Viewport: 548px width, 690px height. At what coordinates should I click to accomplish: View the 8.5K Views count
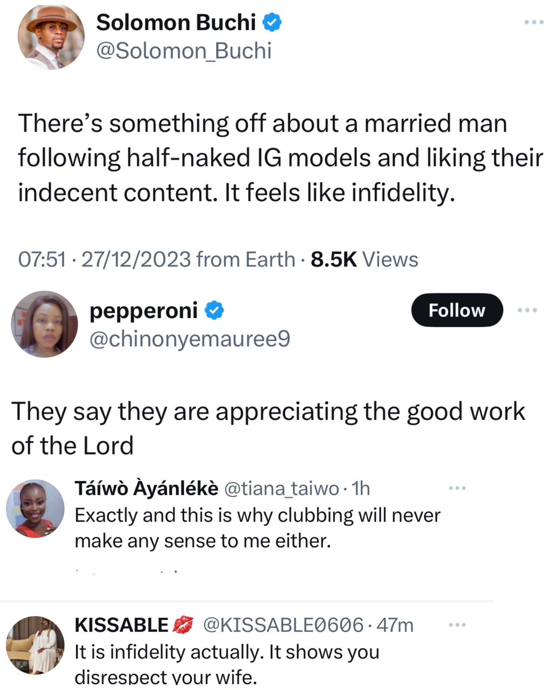click(x=365, y=260)
